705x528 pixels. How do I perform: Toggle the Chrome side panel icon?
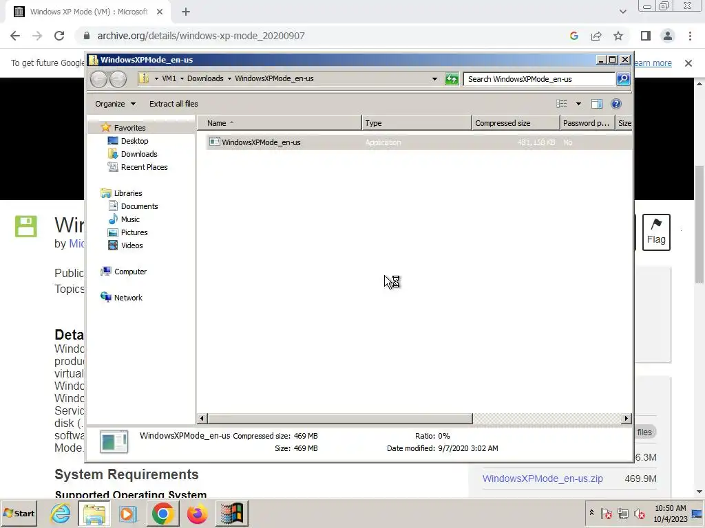[646, 36]
